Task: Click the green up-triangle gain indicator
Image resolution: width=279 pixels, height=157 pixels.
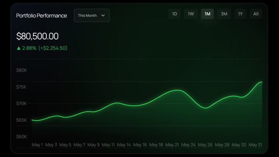Action: 19,48
